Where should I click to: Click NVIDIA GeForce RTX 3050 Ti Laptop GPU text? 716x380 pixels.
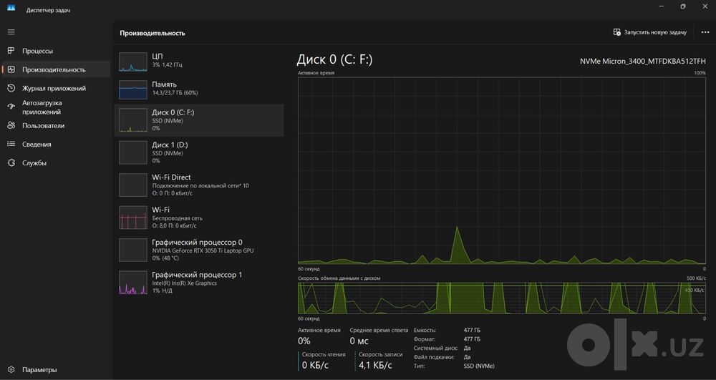pyautogui.click(x=203, y=250)
